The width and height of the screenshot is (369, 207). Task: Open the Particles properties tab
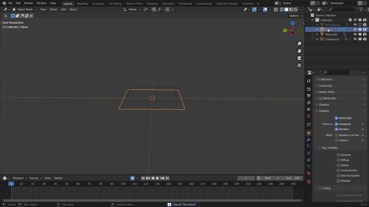tap(309, 147)
